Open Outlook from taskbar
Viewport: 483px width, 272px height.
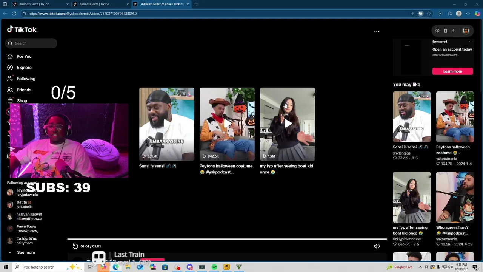(x=140, y=267)
